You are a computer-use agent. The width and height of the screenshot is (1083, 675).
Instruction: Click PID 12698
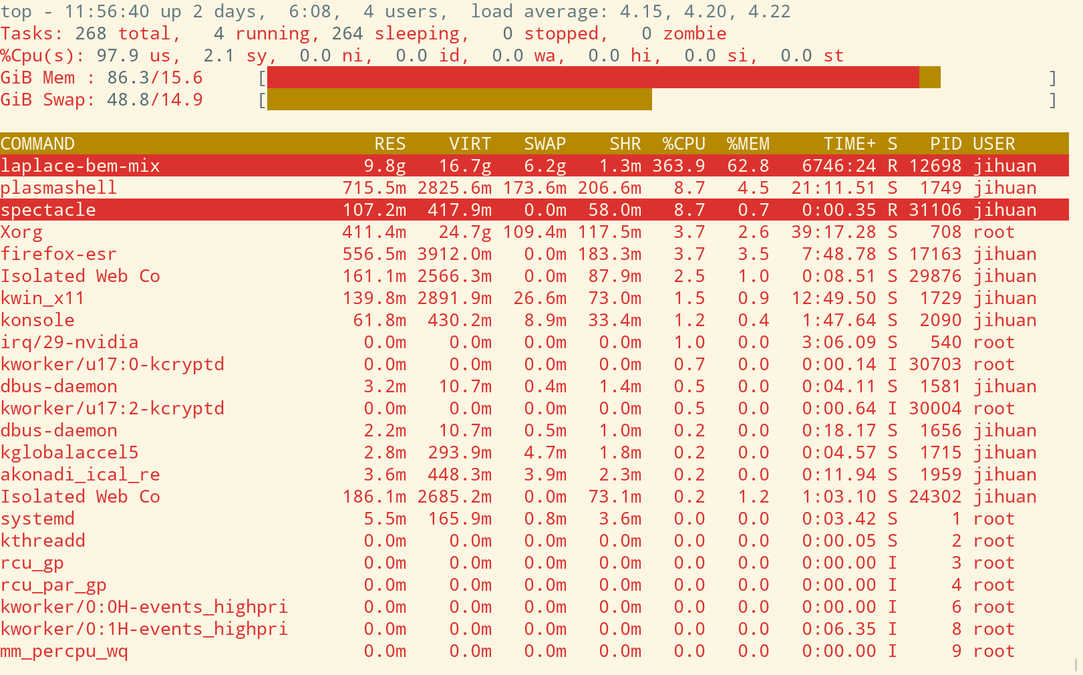point(935,166)
